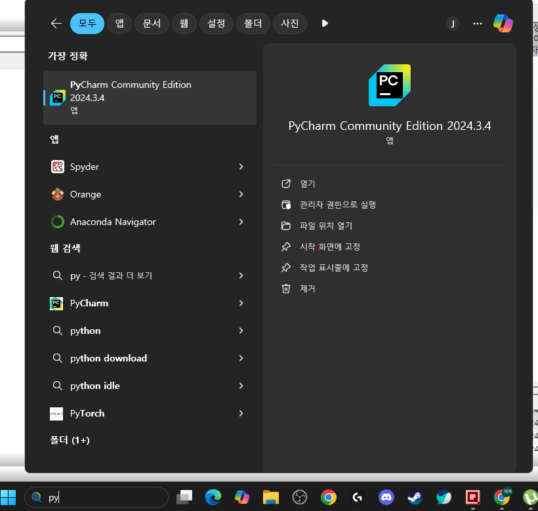The image size is (538, 511).
Task: Open Steam from the taskbar
Action: [x=415, y=497]
